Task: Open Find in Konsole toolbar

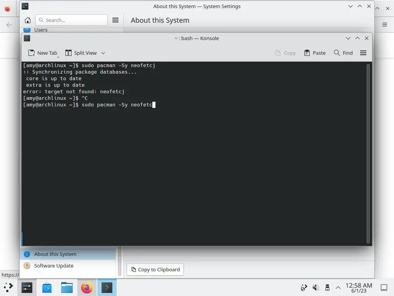Action: (343, 53)
